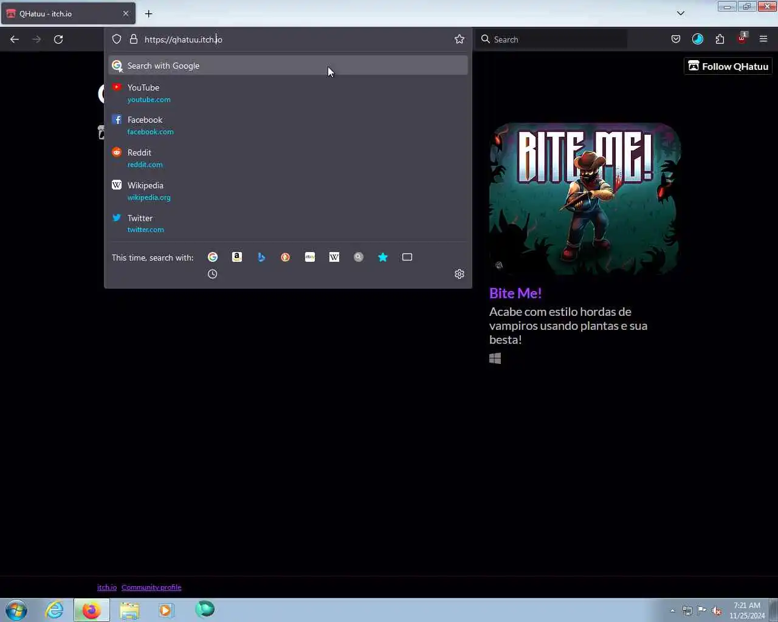Open the Windows Start menu

pos(16,610)
